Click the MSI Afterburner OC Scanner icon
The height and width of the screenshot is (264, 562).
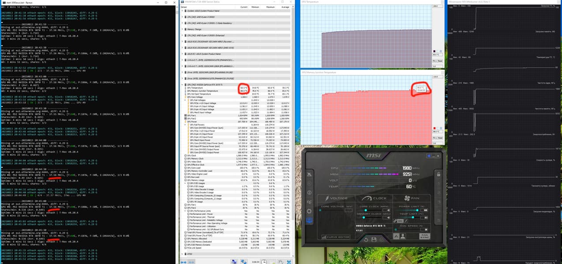(x=309, y=202)
